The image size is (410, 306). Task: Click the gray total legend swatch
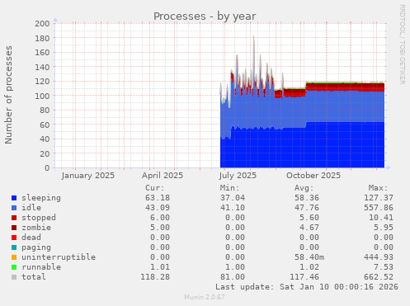click(14, 277)
